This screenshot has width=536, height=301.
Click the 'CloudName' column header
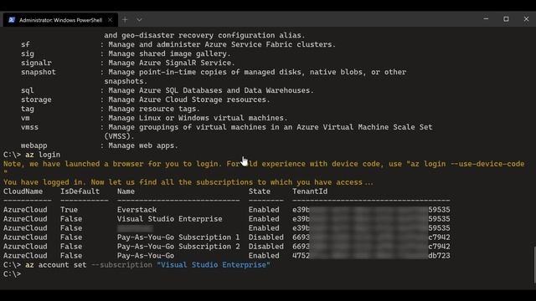23,191
